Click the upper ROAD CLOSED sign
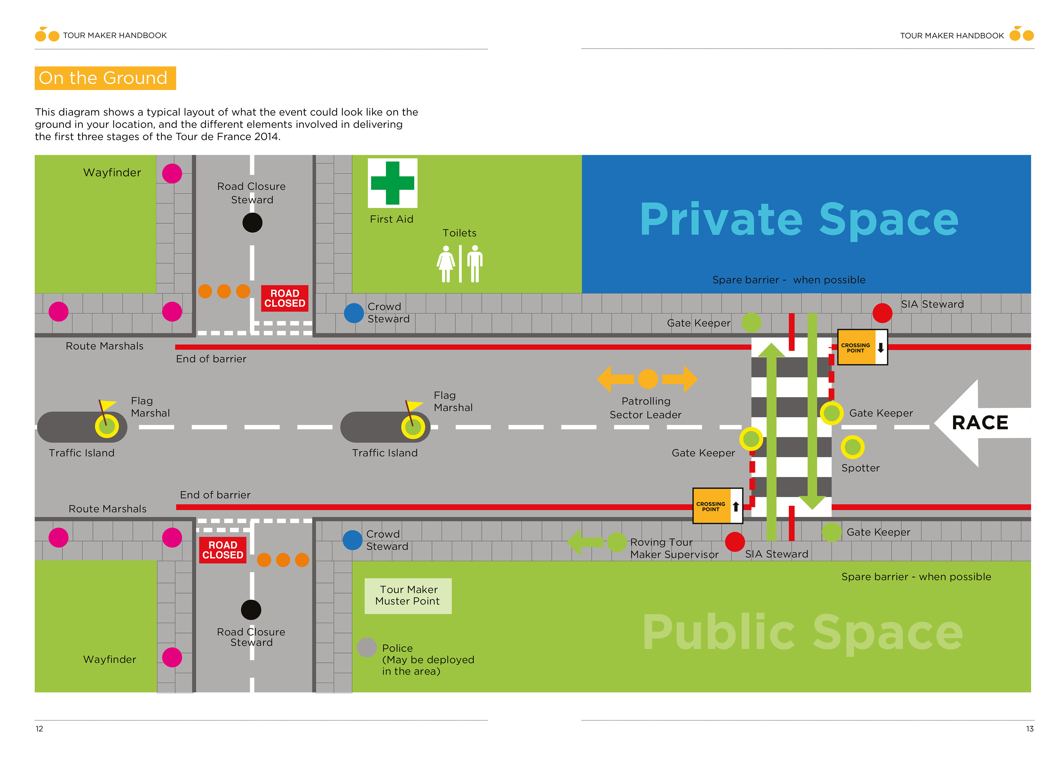 (x=285, y=298)
